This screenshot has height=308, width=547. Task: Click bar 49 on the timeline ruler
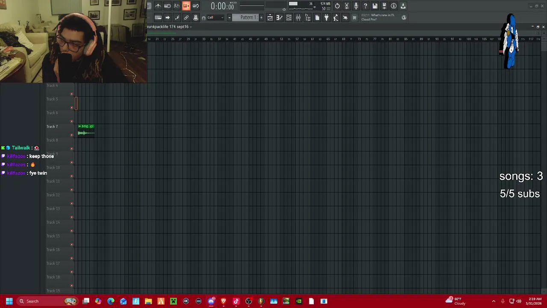click(x=266, y=39)
